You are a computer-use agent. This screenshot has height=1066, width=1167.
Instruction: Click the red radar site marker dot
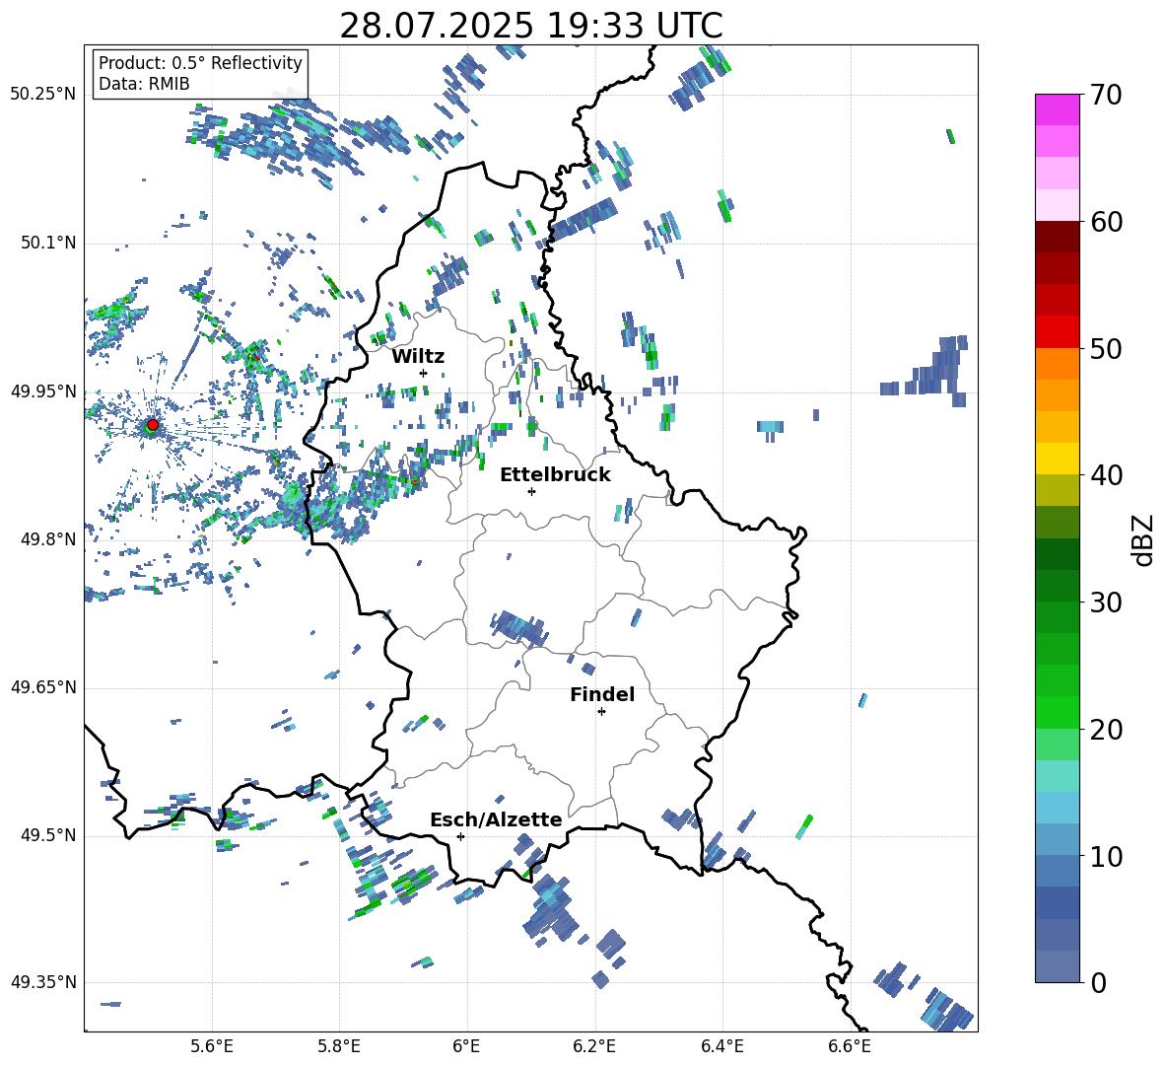pyautogui.click(x=153, y=425)
